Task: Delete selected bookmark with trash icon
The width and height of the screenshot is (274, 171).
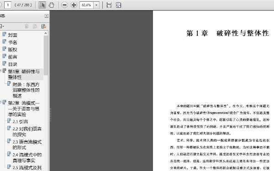Action: [26, 26]
